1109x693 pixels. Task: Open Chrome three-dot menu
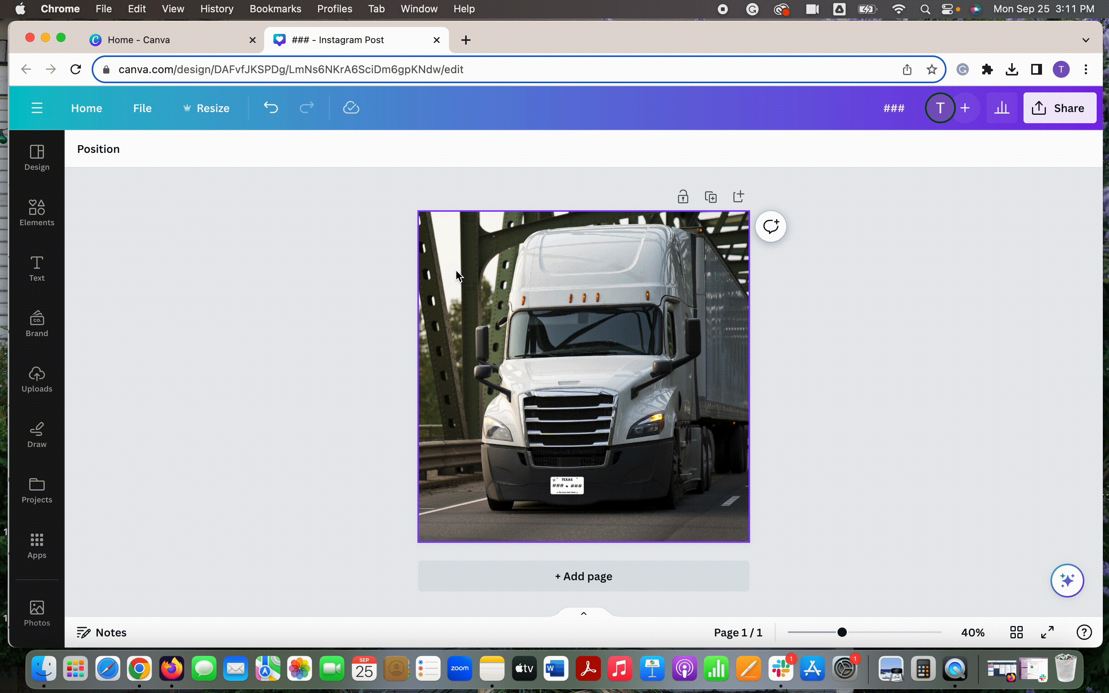pyautogui.click(x=1086, y=69)
